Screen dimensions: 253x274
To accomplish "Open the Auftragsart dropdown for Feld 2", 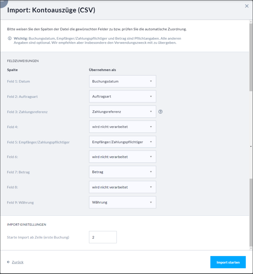I will (x=122, y=96).
